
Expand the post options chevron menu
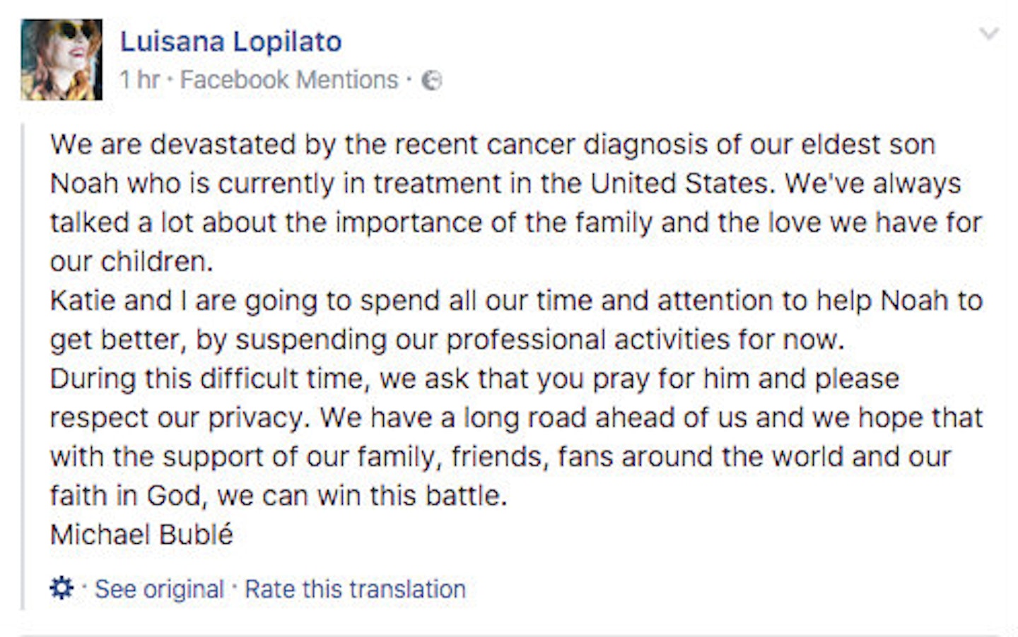pyautogui.click(x=988, y=33)
